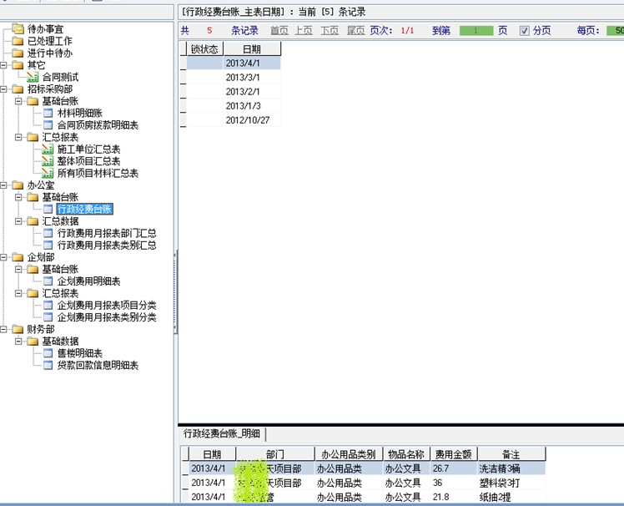Viewport: 624px width, 506px height.
Task: Collapse the 办公室 tree node
Action: point(5,185)
